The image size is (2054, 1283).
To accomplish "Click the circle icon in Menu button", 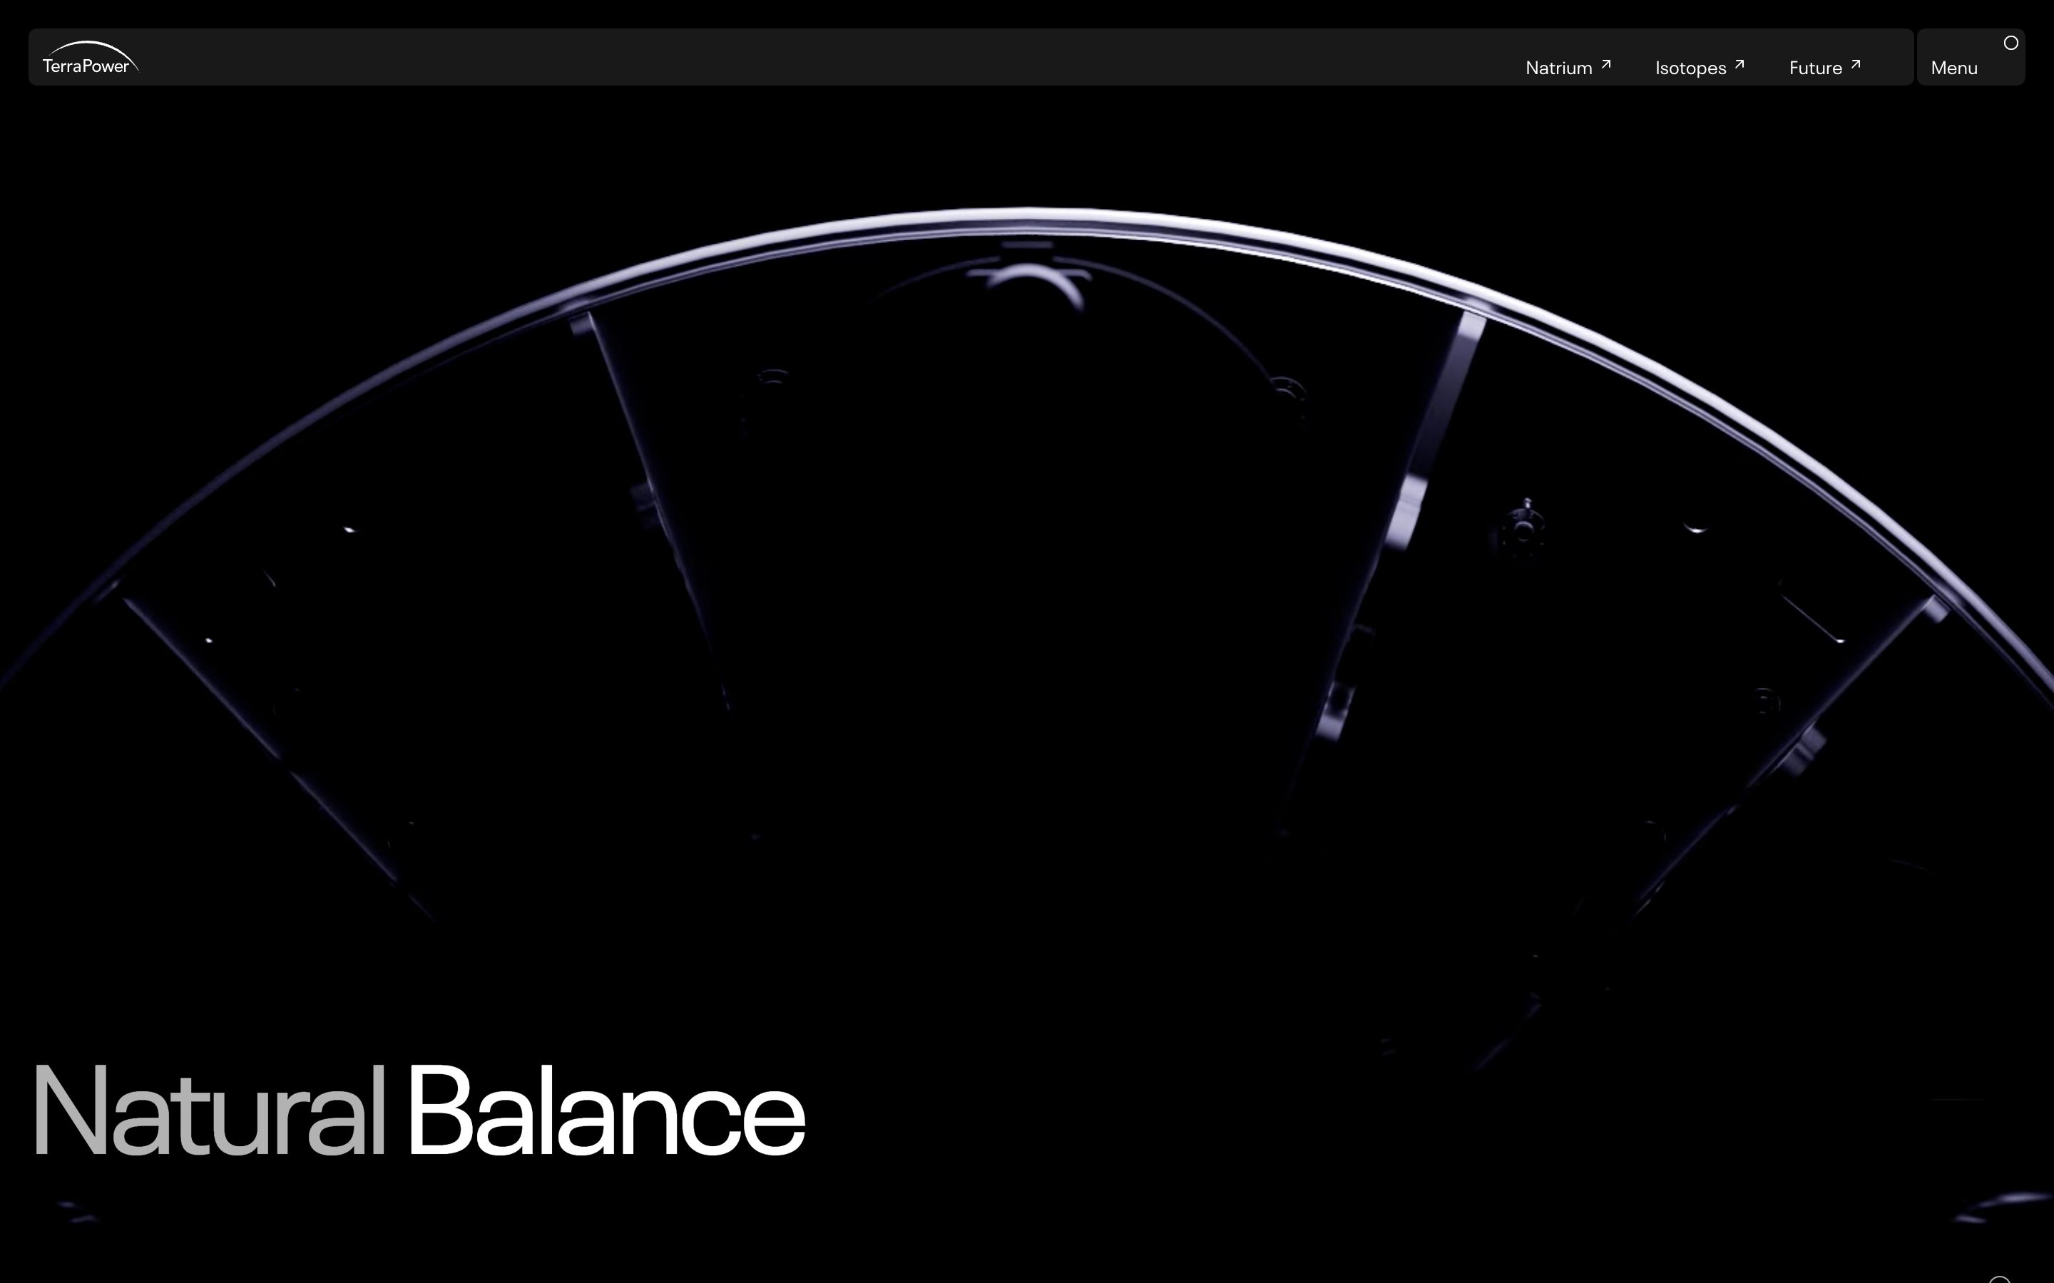I will click(2010, 43).
